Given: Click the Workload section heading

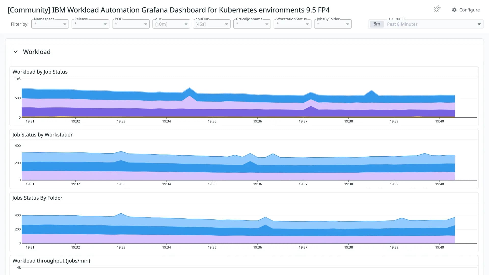Looking at the screenshot, I should tap(37, 52).
